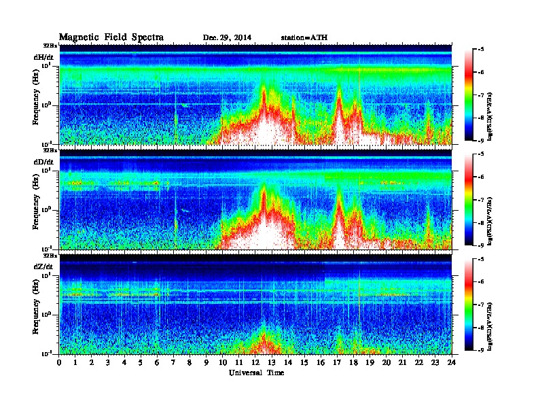This screenshot has width=538, height=416.
Task: Click the dD/dt spectrogram plot
Action: pyautogui.click(x=255, y=199)
